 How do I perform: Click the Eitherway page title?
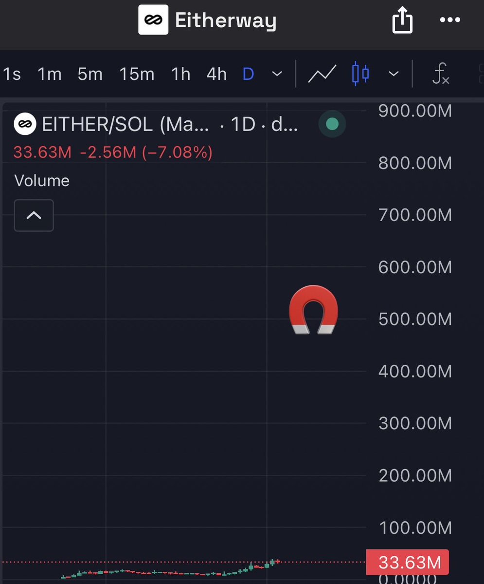click(x=226, y=20)
